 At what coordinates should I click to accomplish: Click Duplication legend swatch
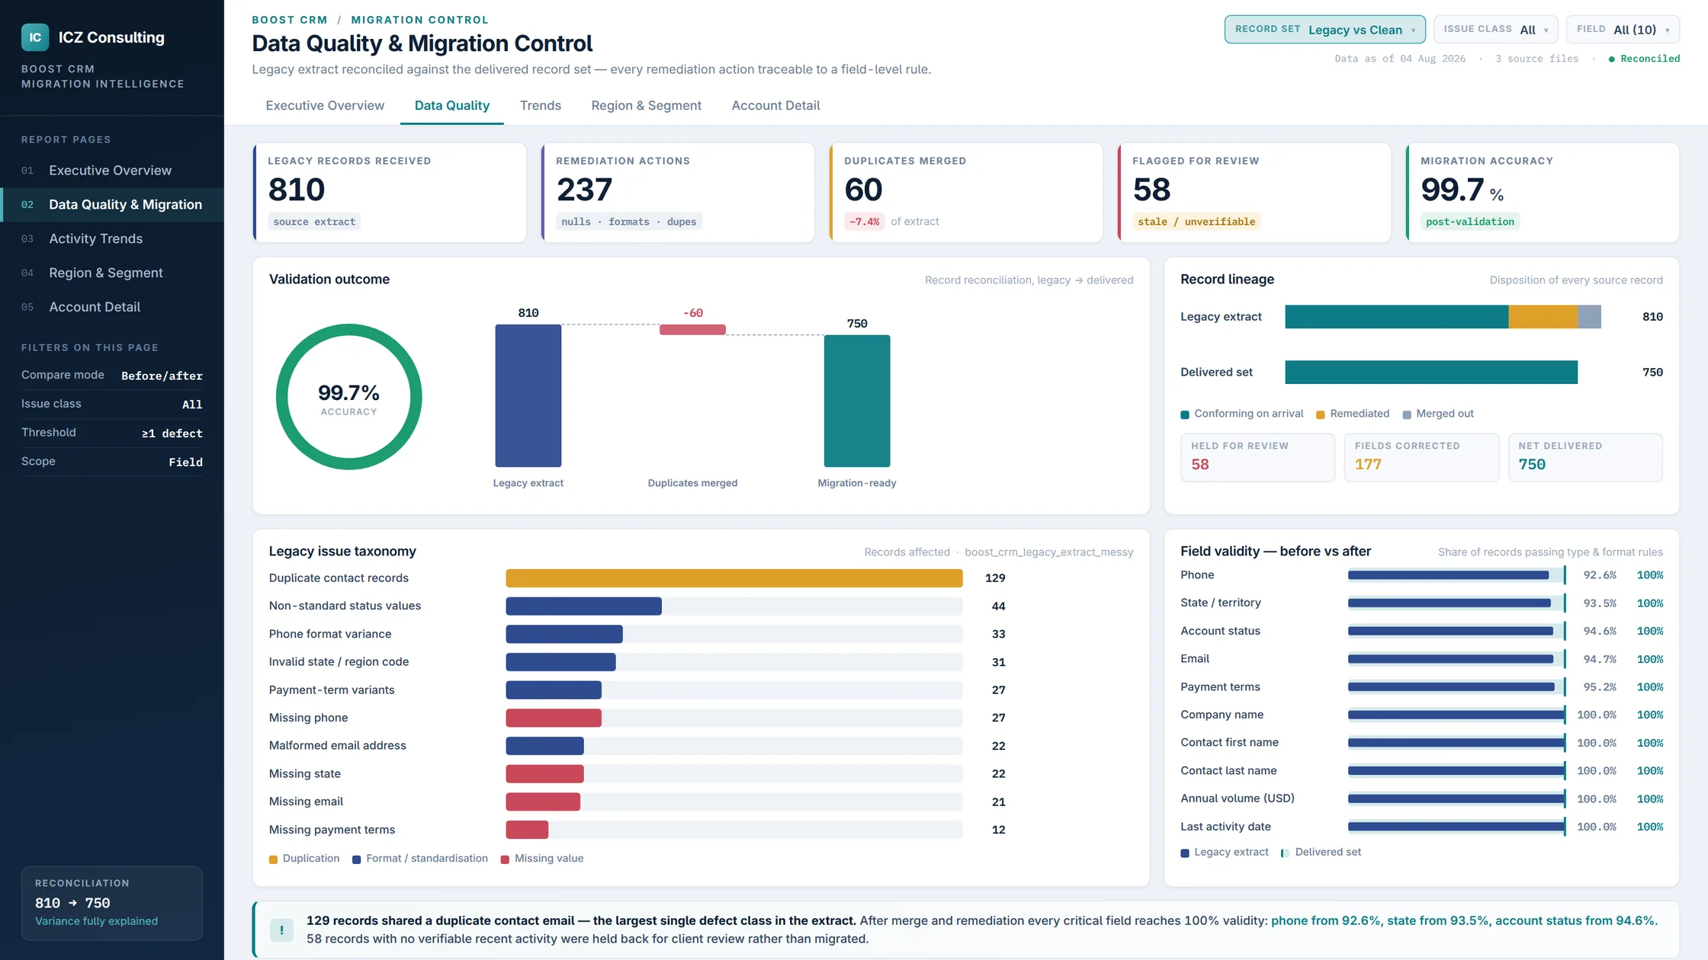[x=273, y=859]
